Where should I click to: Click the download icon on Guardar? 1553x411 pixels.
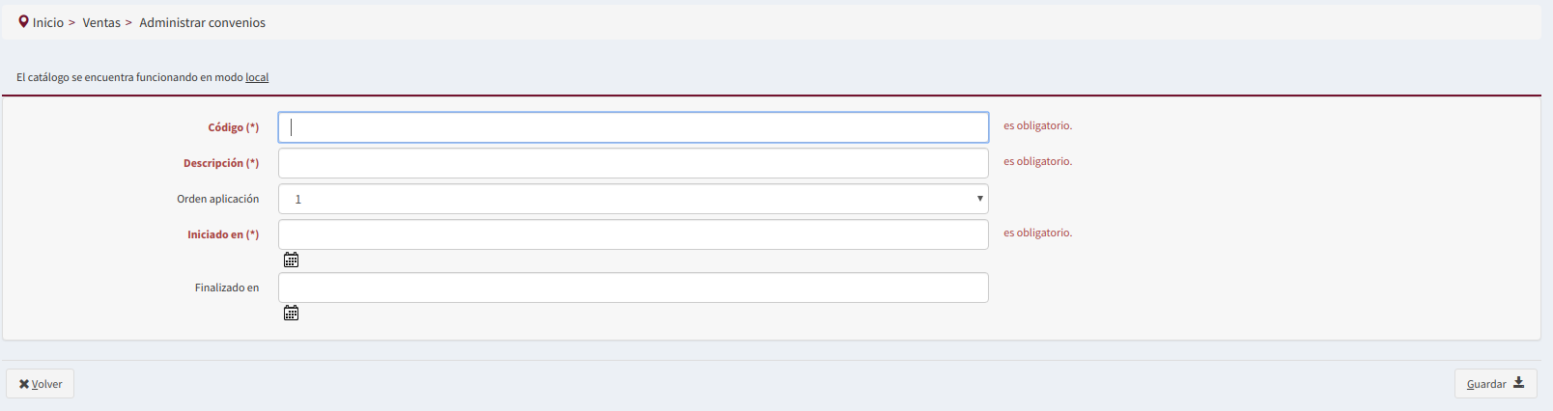[x=1518, y=383]
